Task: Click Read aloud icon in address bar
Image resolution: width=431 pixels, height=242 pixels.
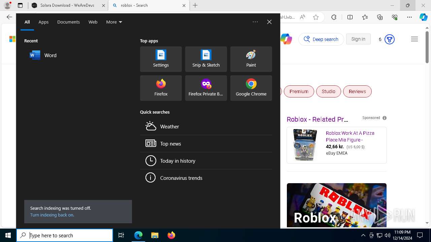Action: pos(302,17)
